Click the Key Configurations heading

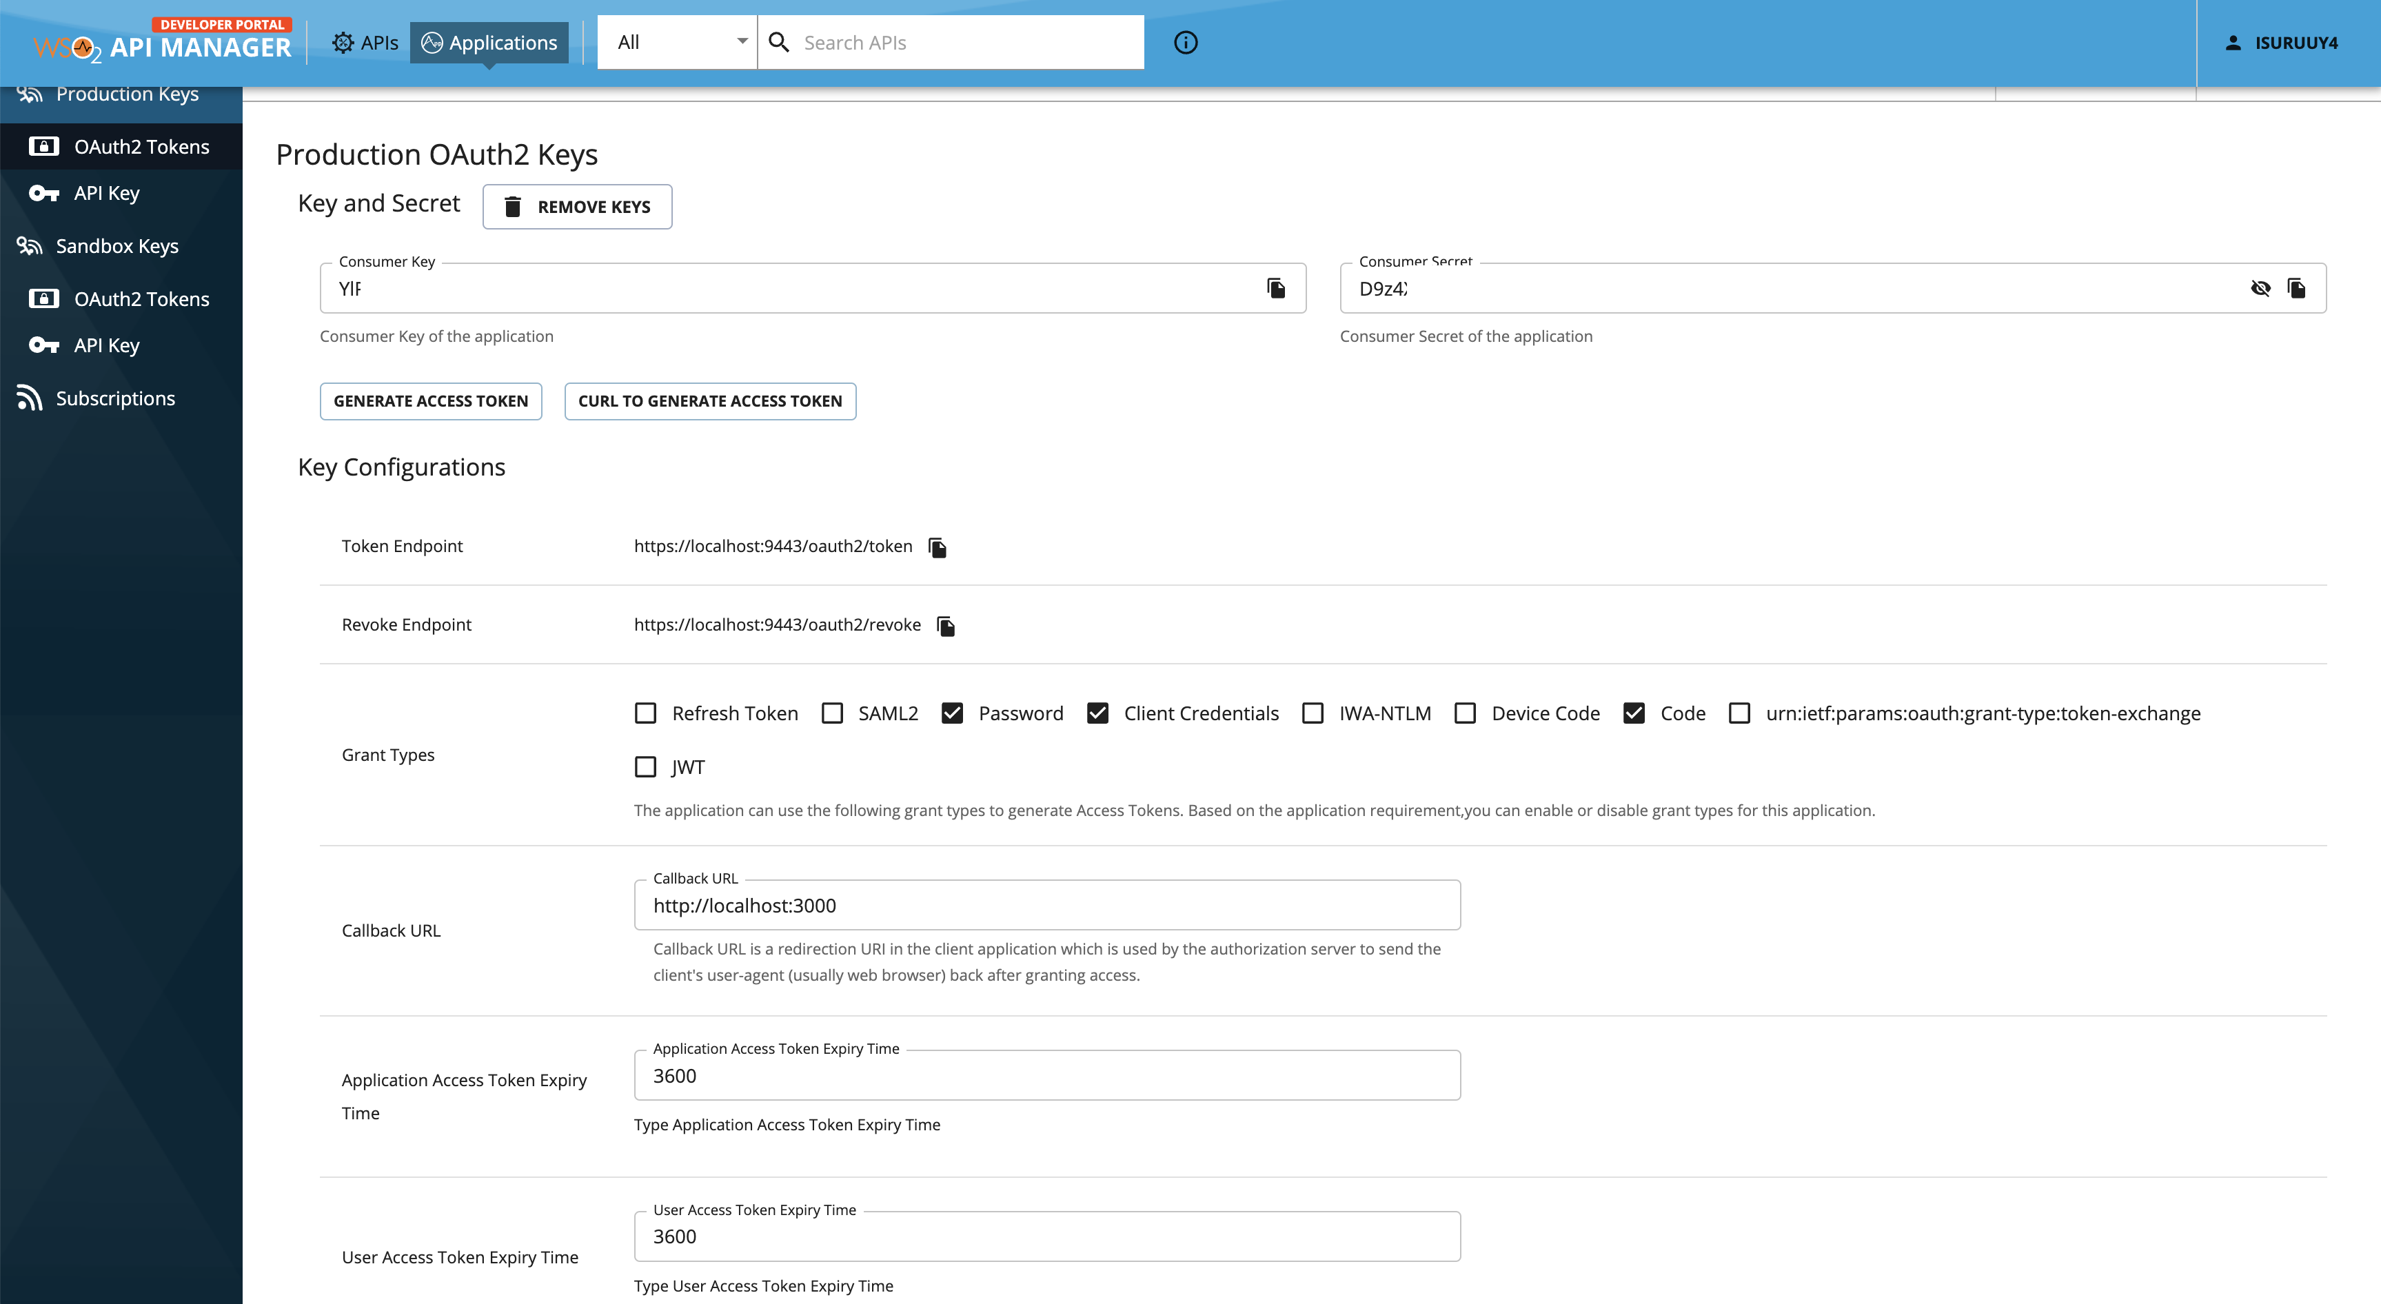pos(401,467)
